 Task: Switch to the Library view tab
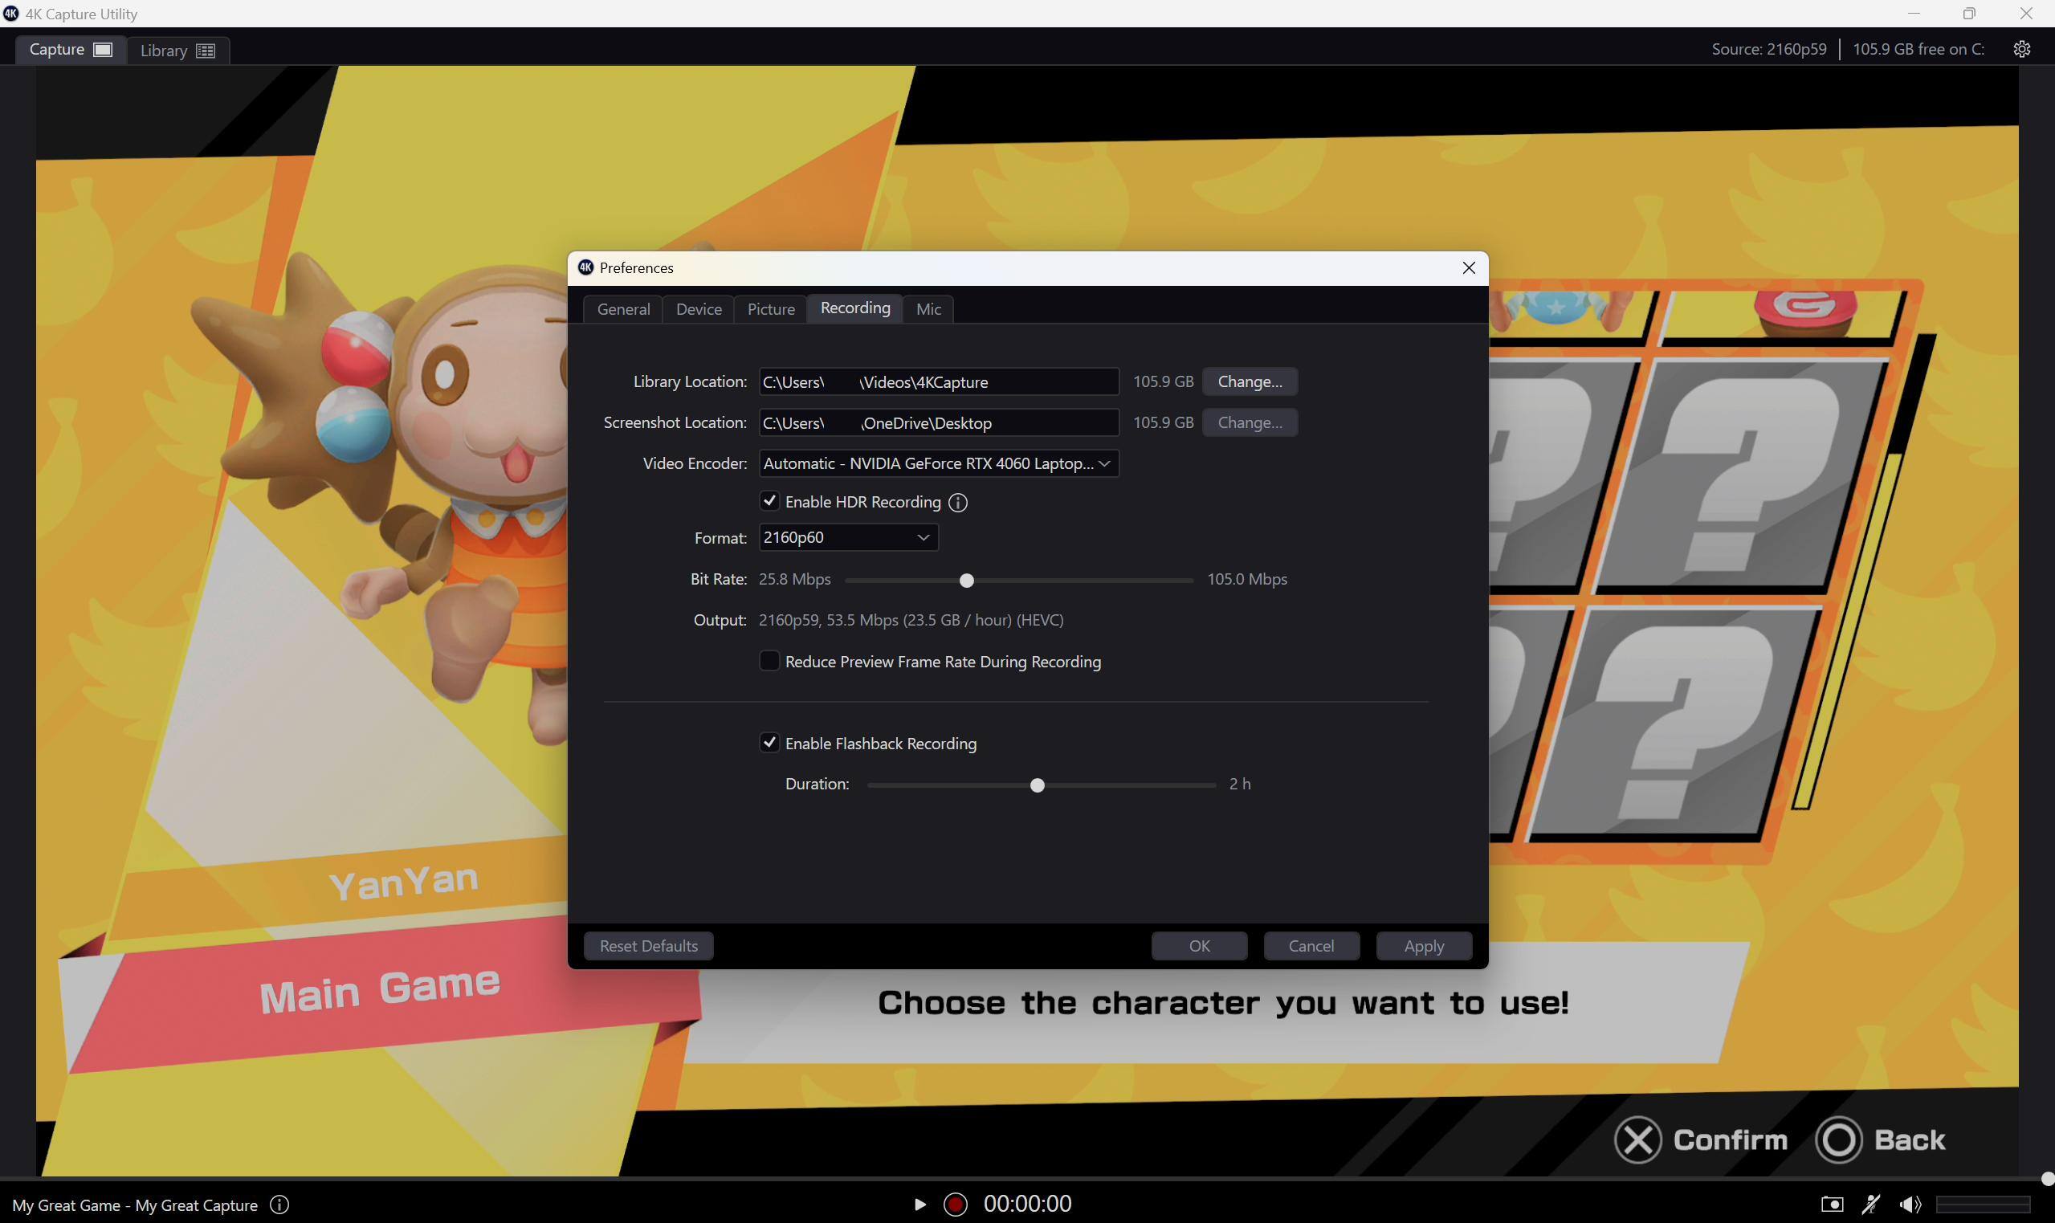coord(177,51)
